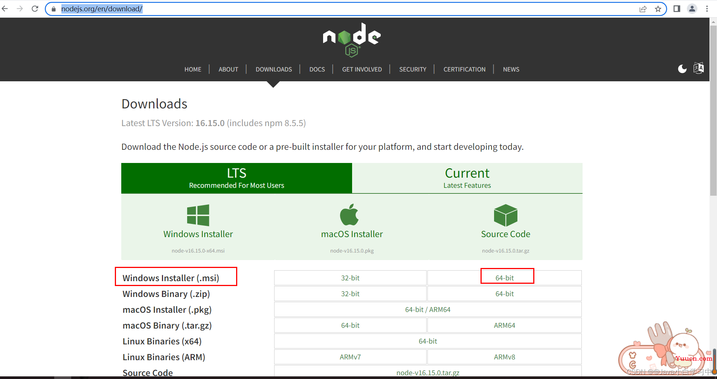Click the browser back arrow
This screenshot has width=717, height=379.
[5, 9]
